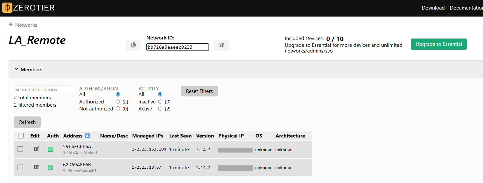Viewport: 483px width, 183px height.
Task: Click the back arrow beside Networks
Action: tap(11, 25)
